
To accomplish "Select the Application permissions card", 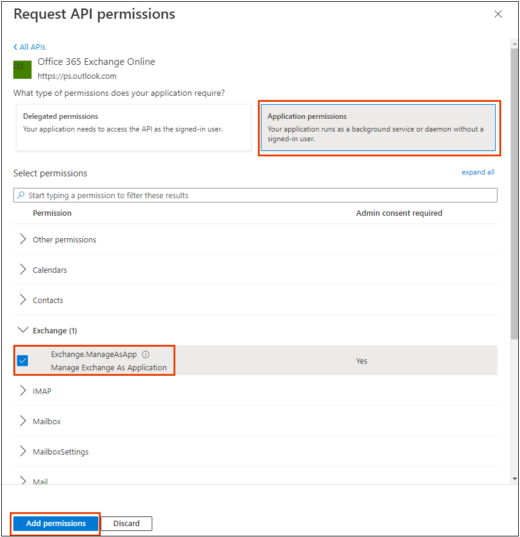I will pos(379,127).
